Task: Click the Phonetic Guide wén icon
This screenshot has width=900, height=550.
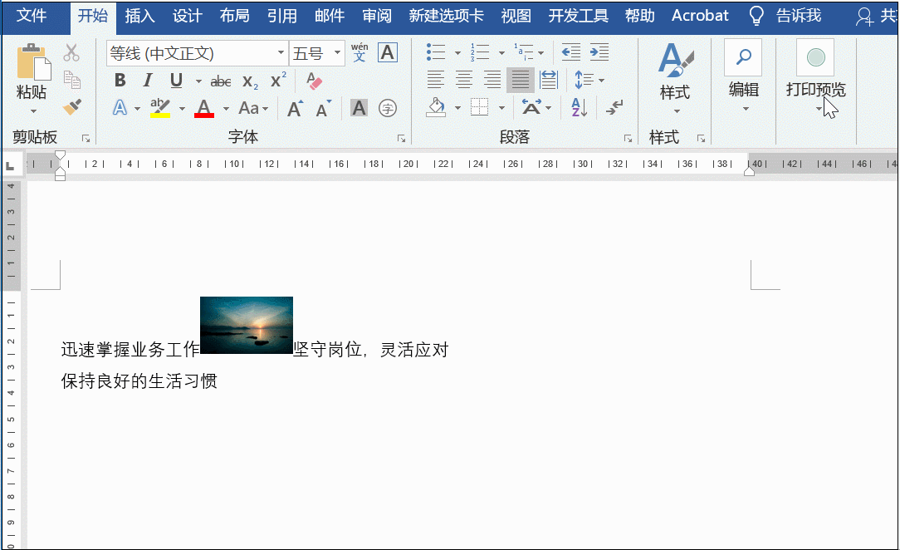Action: [360, 52]
